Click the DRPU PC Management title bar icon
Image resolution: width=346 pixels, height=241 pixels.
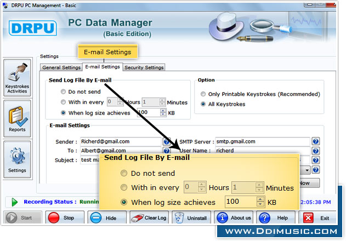coord(5,5)
